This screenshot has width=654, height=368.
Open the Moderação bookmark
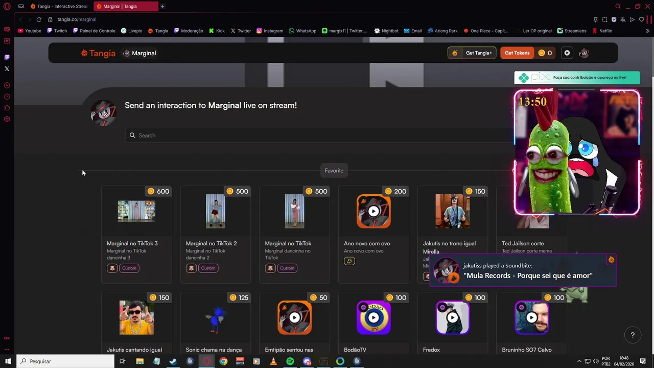[188, 31]
